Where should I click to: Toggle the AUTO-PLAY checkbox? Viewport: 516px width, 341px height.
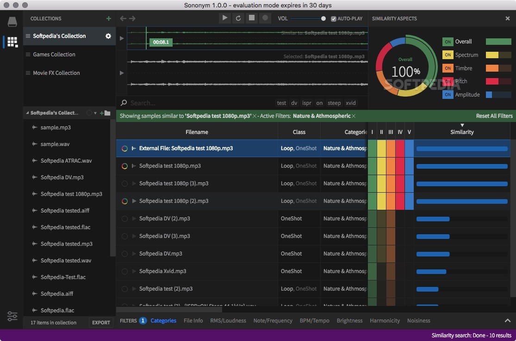pos(333,19)
